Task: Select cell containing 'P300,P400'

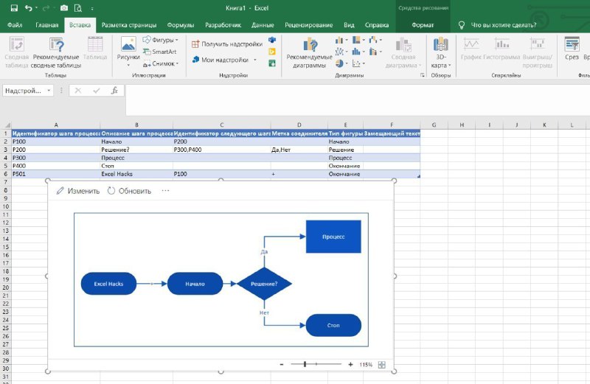Action: click(222, 150)
